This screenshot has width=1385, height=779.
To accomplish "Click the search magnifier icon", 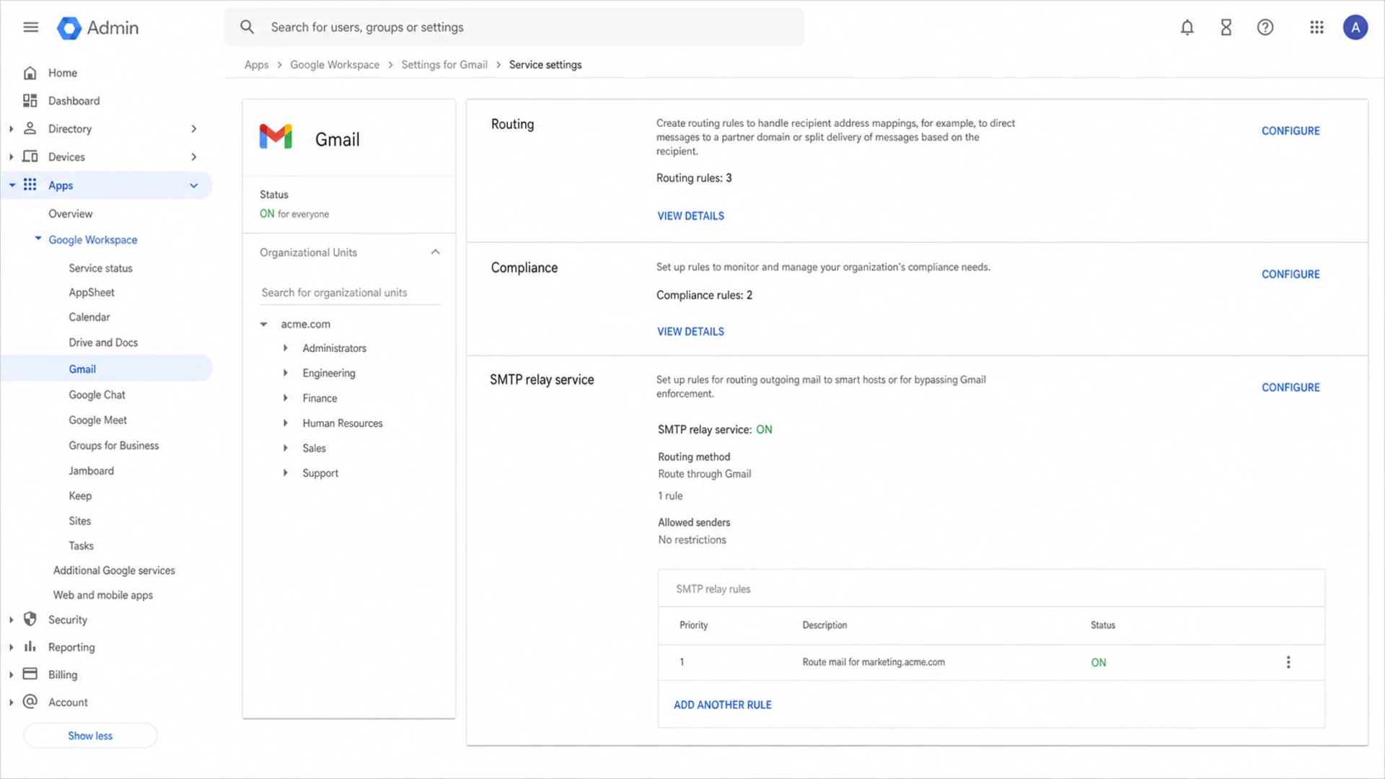I will 247,27.
